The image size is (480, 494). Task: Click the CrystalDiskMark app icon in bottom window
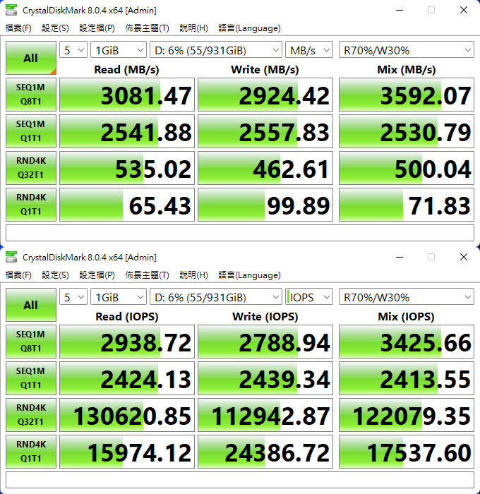(x=11, y=257)
